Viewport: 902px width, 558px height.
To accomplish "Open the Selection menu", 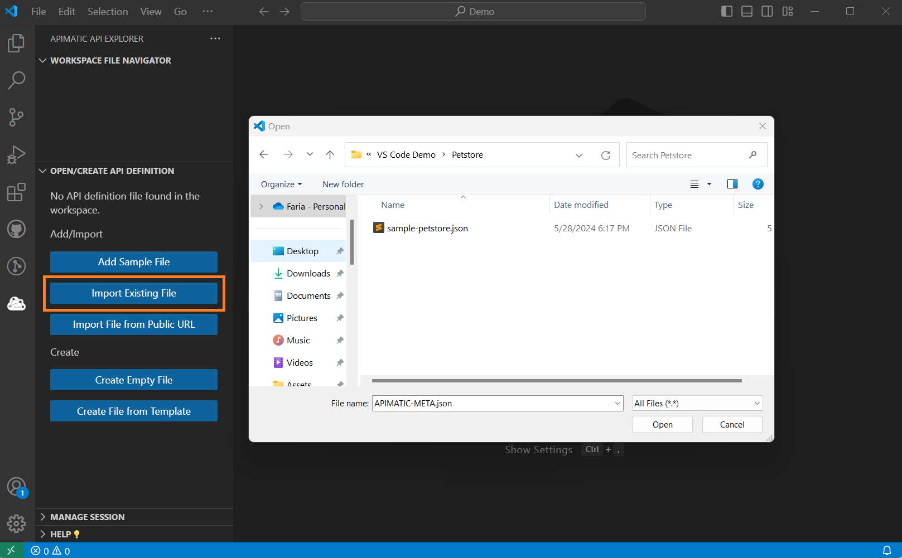I will 108,11.
